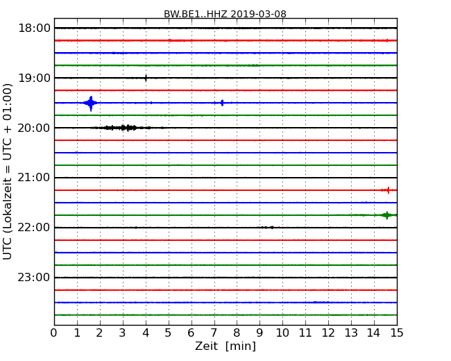451x361 pixels.
Task: Select the 18:00 time label
Action: pos(34,28)
